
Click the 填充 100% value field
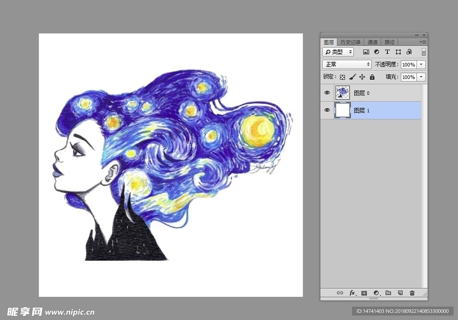click(409, 77)
